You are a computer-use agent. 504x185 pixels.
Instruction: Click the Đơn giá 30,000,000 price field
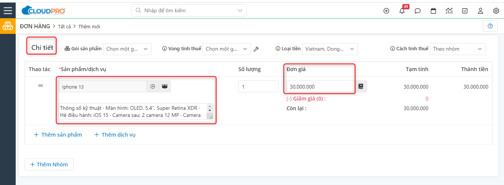pos(321,86)
